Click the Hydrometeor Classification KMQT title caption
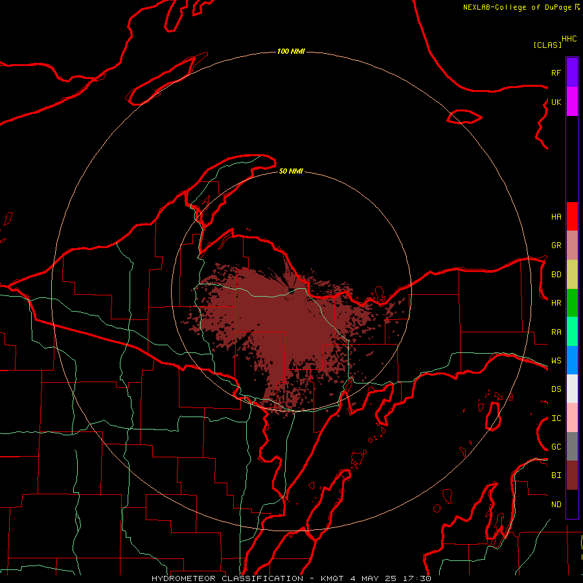583x583 pixels. coord(291,578)
